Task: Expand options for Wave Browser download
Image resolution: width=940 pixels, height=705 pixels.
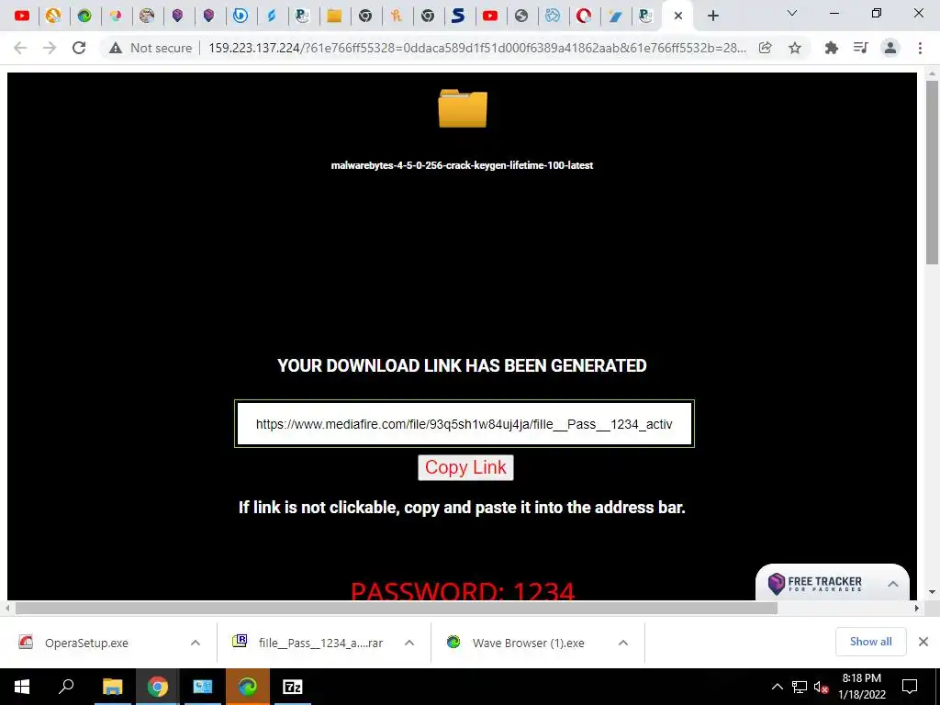Action: click(623, 643)
